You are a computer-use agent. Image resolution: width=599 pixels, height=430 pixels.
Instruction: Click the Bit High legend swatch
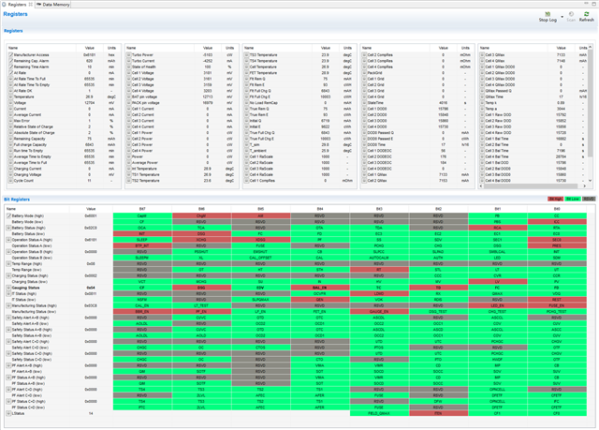point(555,200)
